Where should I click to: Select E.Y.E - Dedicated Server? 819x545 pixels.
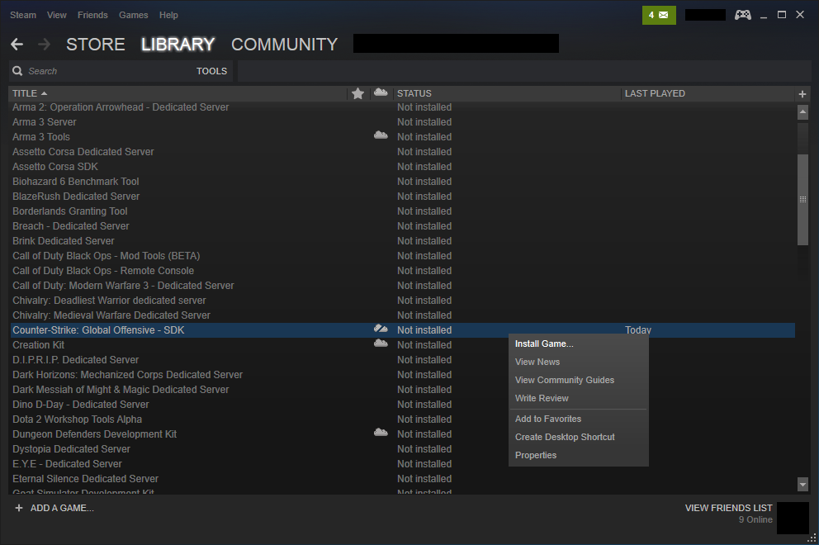67,465
